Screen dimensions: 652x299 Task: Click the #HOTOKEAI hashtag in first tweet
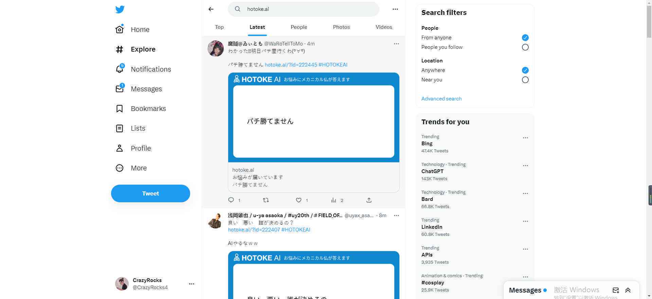coord(333,65)
